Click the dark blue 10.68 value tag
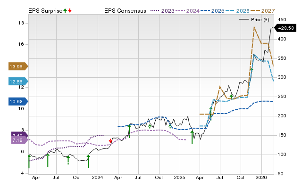Screen dimensions: 302x180 click(x=18, y=101)
